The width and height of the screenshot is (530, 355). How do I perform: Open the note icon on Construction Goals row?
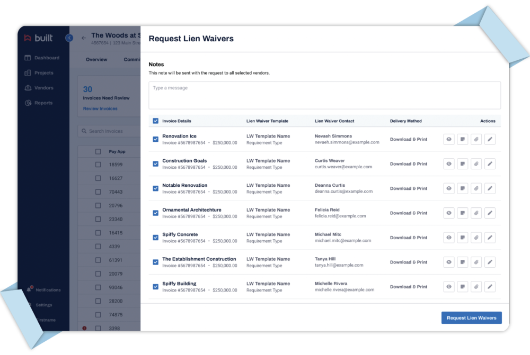(x=462, y=163)
